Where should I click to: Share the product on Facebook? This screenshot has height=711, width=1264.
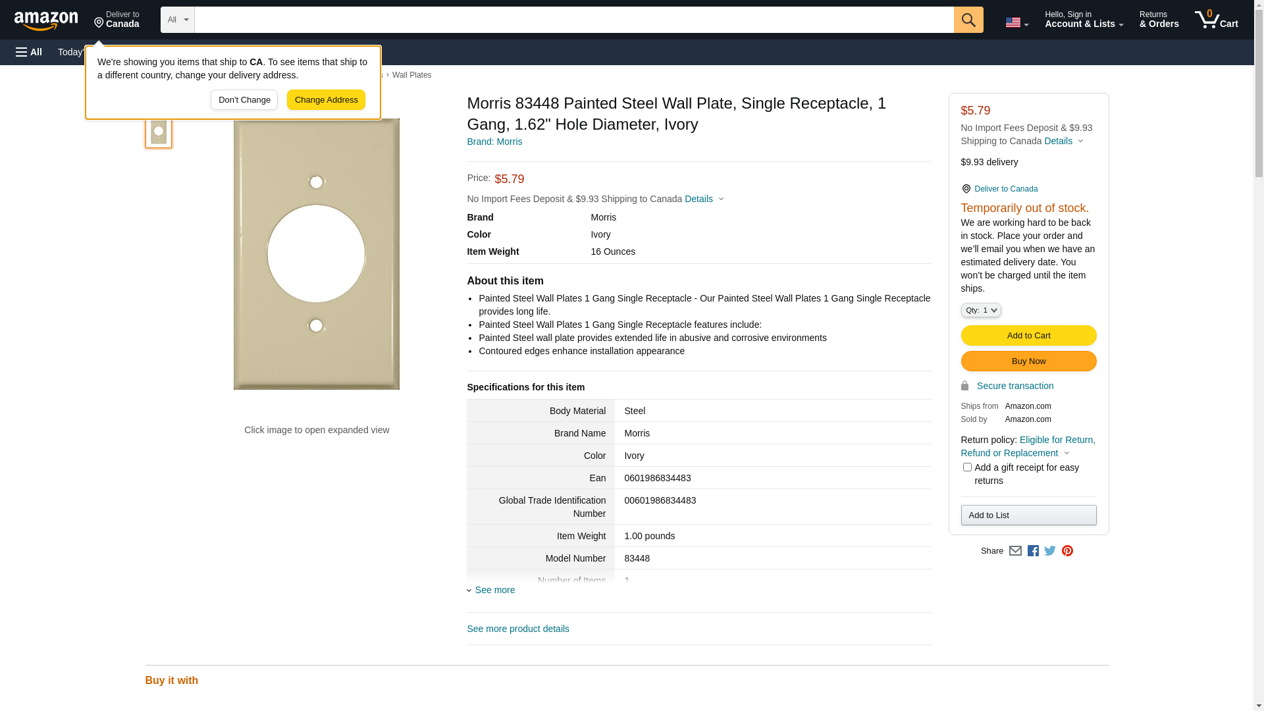(1033, 551)
